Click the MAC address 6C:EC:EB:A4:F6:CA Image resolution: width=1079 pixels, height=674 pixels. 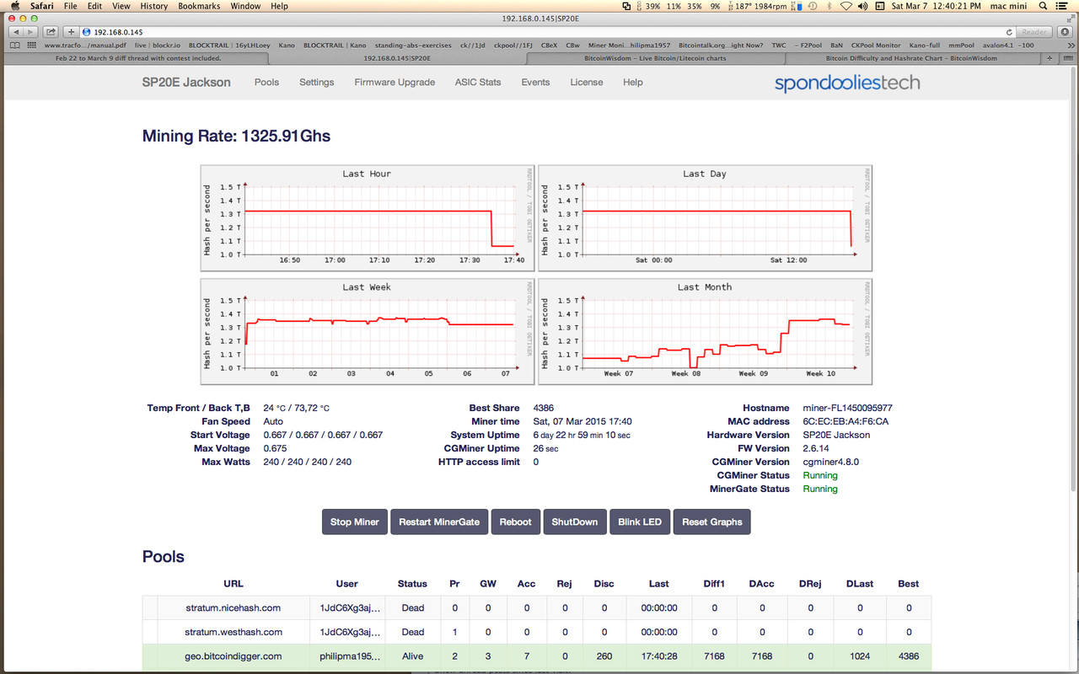tap(845, 421)
